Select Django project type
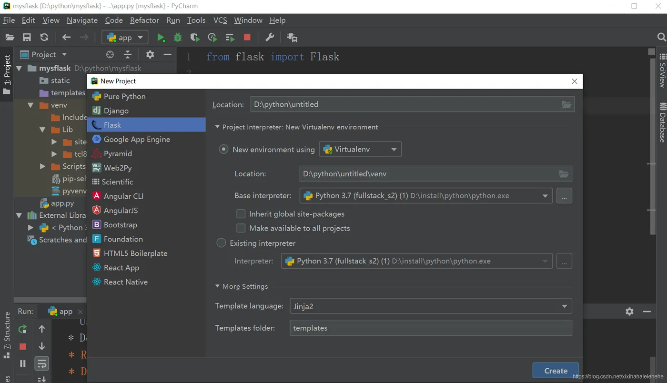 click(146, 111)
